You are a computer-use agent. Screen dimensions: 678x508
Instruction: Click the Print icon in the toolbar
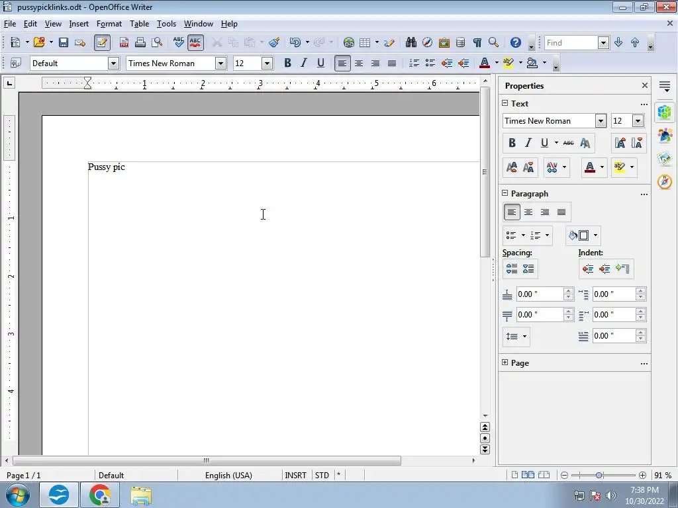point(140,42)
